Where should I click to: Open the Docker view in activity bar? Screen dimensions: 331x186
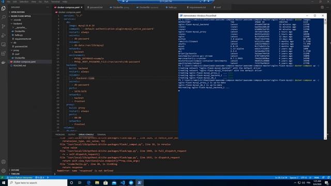(x=4, y=63)
